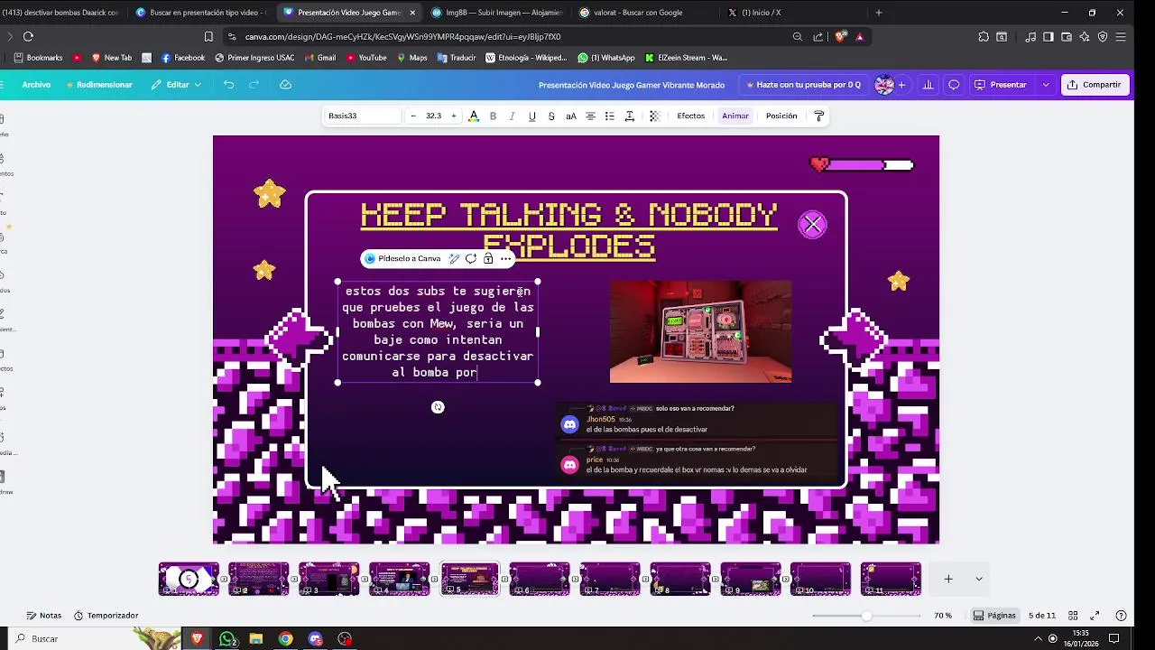The image size is (1155, 650).
Task: Open the comments speech bubble icon
Action: 954,85
